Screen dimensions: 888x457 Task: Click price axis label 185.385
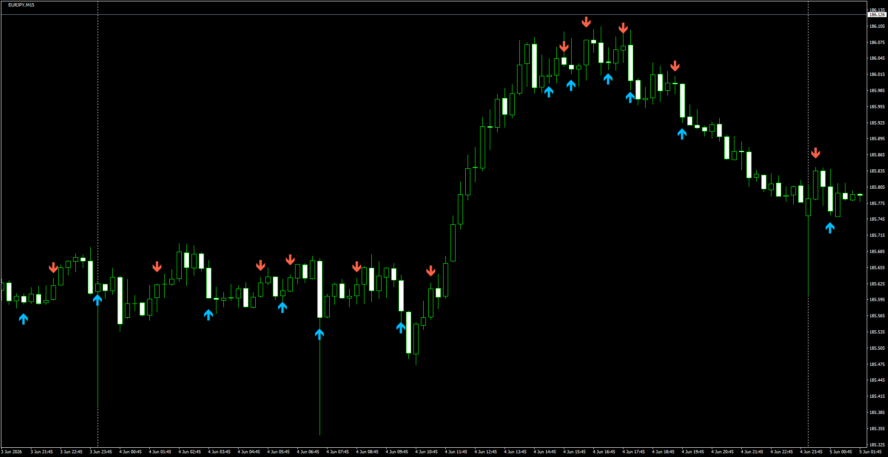click(x=877, y=413)
